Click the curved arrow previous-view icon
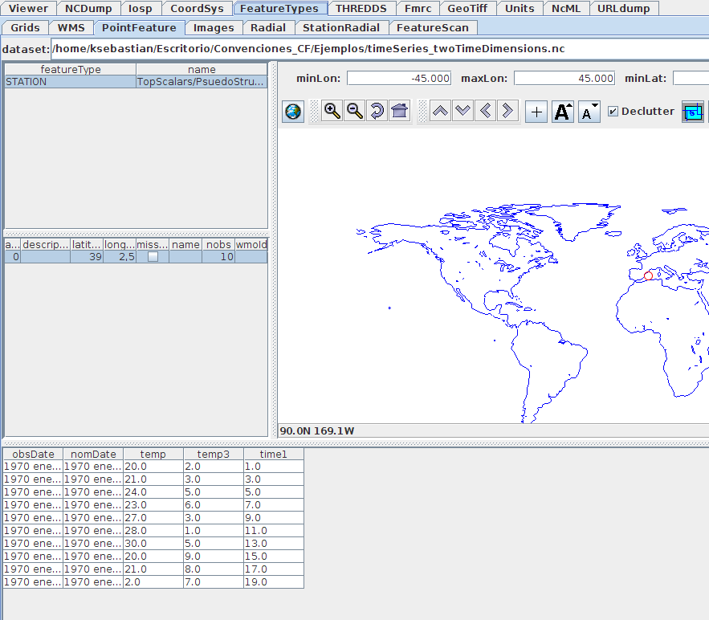This screenshot has width=709, height=620. tap(377, 112)
